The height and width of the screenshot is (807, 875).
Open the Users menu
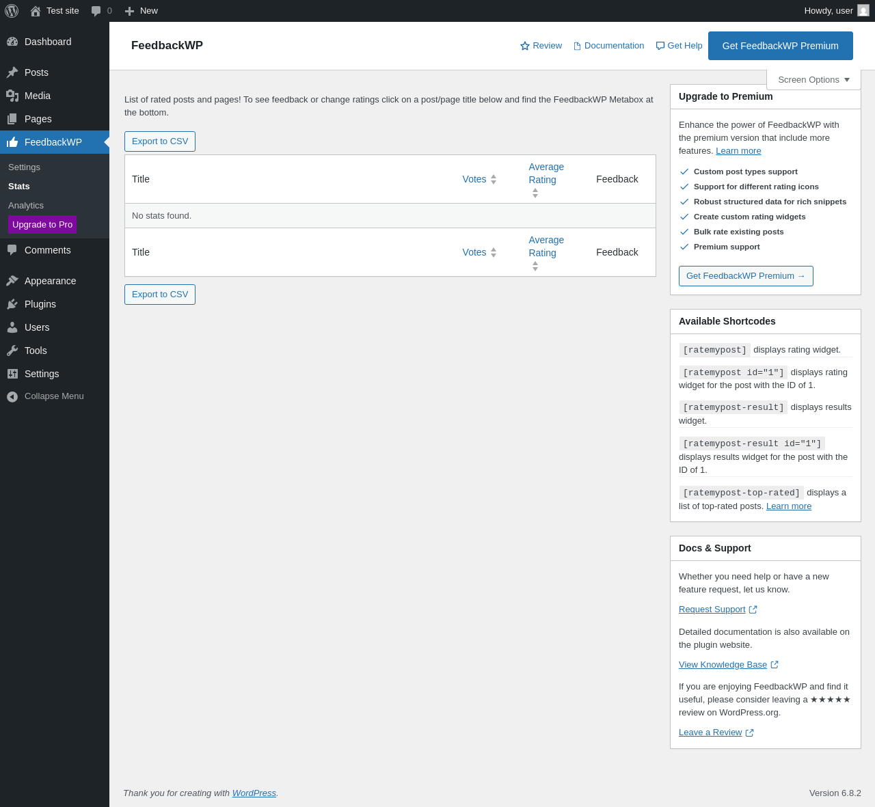point(55,327)
